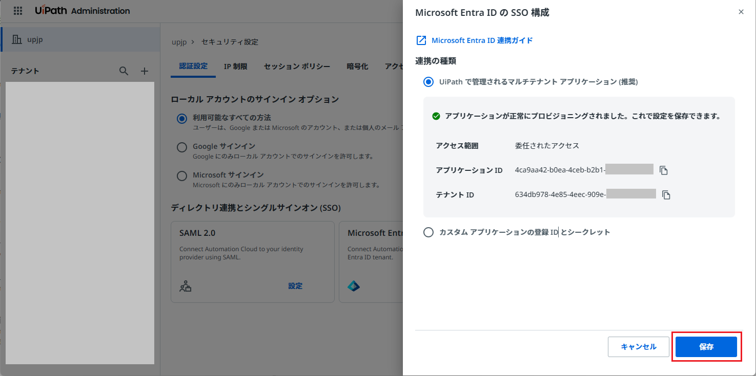This screenshot has width=756, height=376.
Task: Search tenants with the magnifier icon
Action: point(124,71)
